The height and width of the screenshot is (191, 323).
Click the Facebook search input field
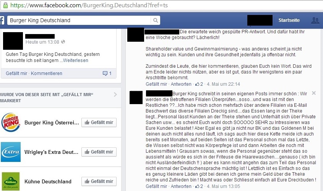(x=79, y=20)
